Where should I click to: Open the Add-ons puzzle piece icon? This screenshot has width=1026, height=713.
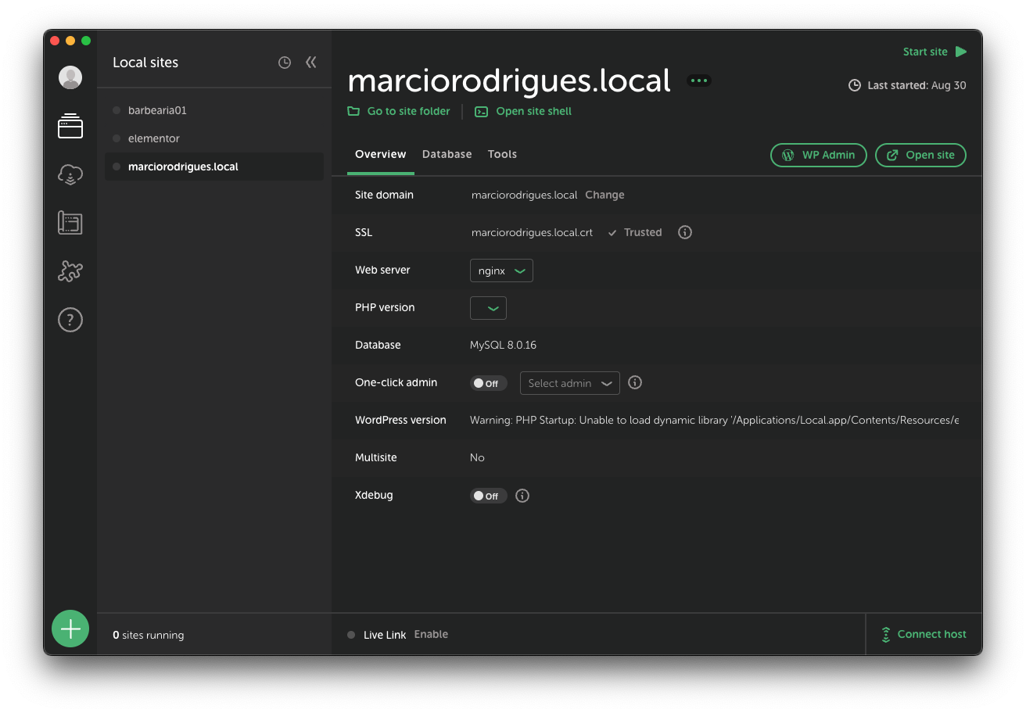(70, 271)
